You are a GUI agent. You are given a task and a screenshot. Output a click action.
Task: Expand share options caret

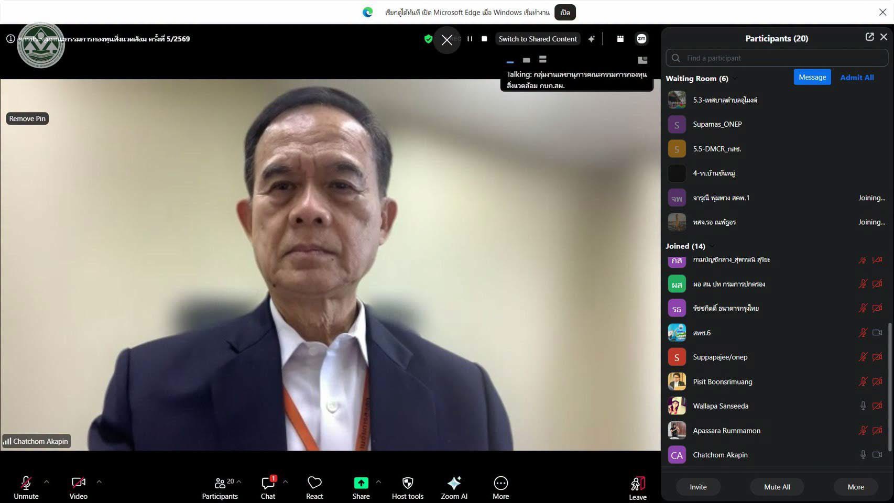pyautogui.click(x=378, y=482)
